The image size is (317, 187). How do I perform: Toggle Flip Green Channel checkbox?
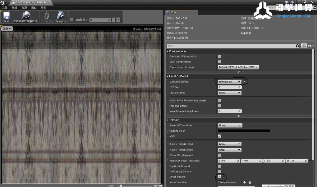point(220,166)
